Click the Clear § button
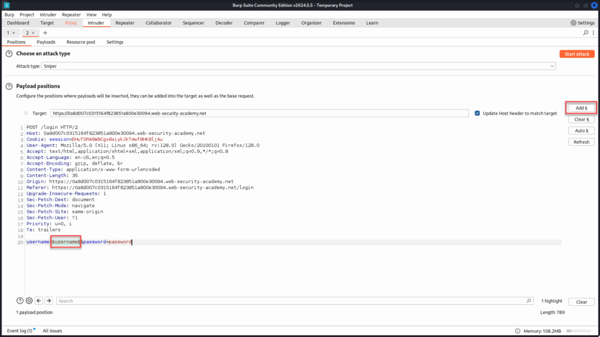Screen dimensions: 600x337 click(581, 120)
